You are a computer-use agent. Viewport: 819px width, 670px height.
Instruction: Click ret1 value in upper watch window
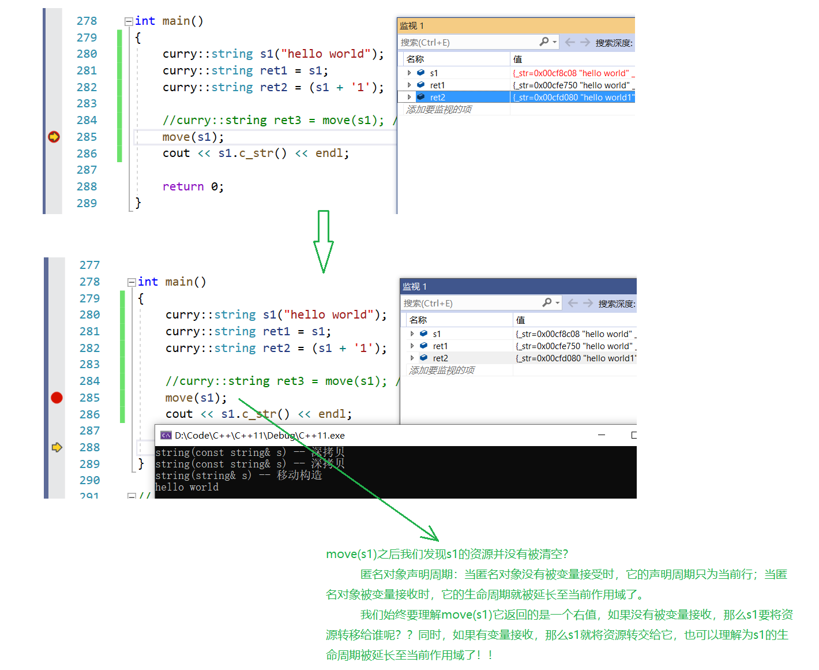click(573, 85)
